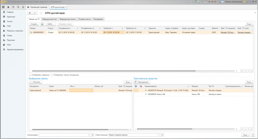Viewport: 258px width, 139px height.
Task: Click the Транспортные средства horizontal scrollbar
Action: [165, 129]
